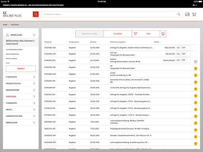Click the Logout button

(x=21, y=68)
